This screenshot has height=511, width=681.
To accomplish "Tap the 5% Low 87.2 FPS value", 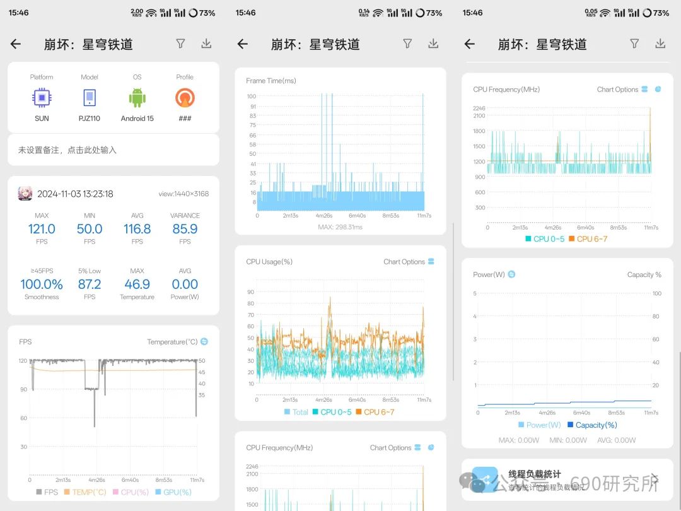I will click(x=90, y=284).
